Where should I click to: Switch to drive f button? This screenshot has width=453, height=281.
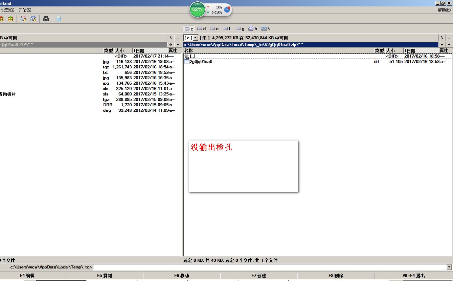click(227, 29)
